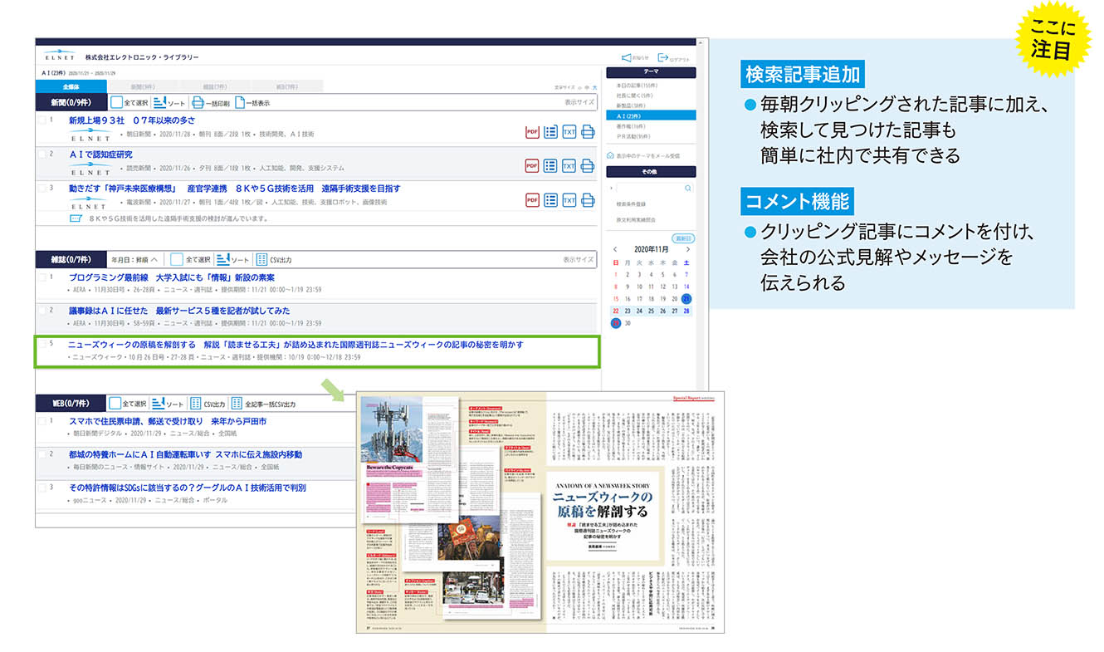Check the box for AIで認知症研究 article
1104x652 pixels.
point(42,154)
